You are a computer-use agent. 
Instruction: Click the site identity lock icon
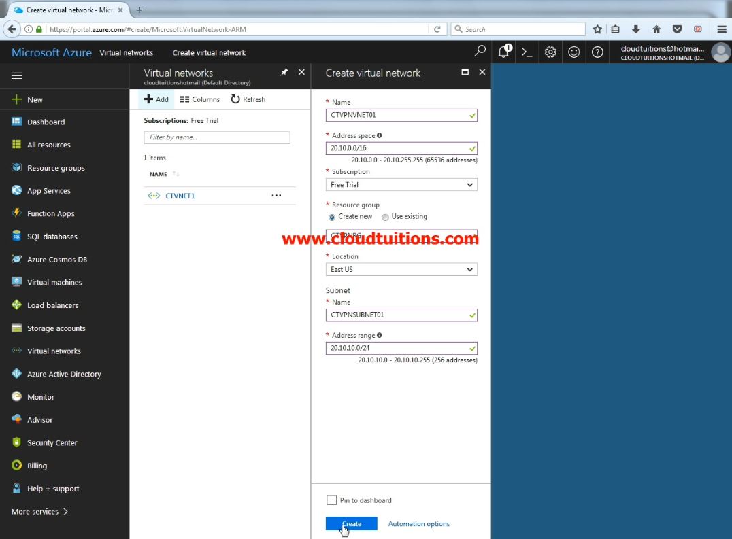tap(39, 29)
